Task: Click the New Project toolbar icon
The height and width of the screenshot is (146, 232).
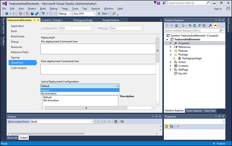Action: (x=20, y=14)
